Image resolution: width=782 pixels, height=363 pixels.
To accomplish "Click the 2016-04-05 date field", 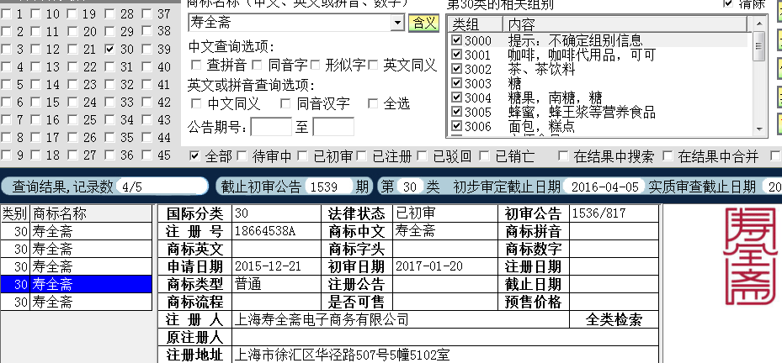I will [605, 187].
